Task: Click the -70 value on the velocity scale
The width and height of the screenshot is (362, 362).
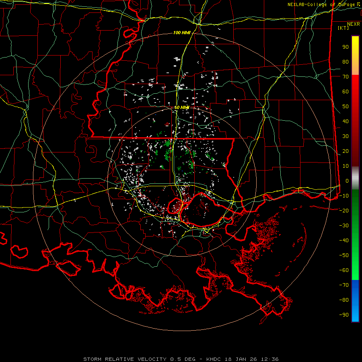Action: tap(344, 285)
